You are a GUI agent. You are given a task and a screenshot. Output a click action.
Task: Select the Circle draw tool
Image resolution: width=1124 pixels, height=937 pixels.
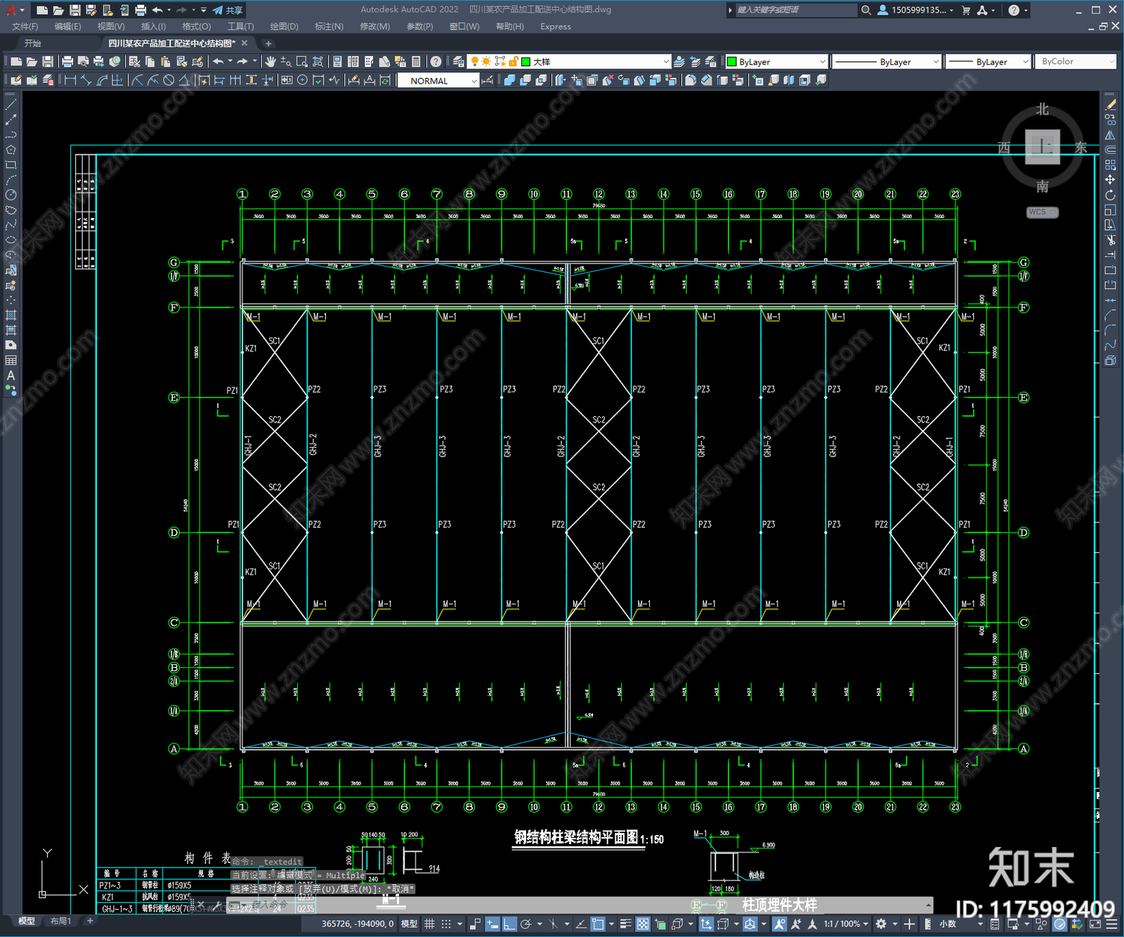[11, 195]
